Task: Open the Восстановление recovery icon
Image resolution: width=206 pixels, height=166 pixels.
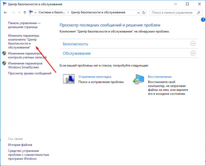Action: click(x=138, y=79)
